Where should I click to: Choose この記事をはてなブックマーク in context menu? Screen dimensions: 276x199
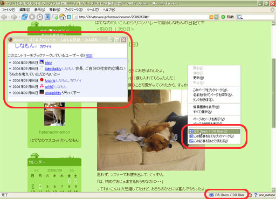tap(214, 136)
